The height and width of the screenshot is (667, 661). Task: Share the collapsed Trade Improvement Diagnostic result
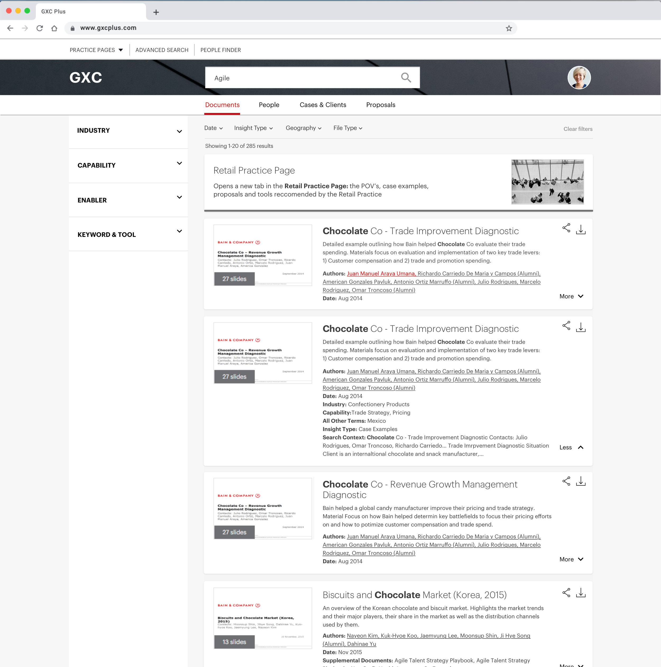pyautogui.click(x=566, y=228)
